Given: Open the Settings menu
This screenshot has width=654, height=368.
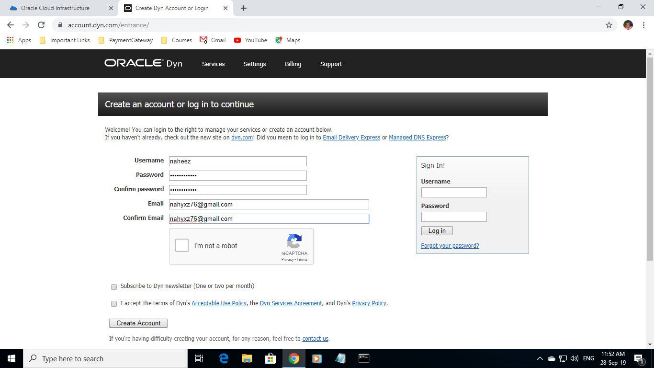Looking at the screenshot, I should tap(255, 64).
